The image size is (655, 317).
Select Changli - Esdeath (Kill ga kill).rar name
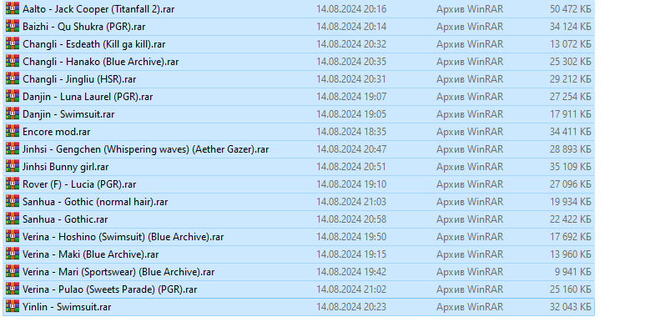pos(94,44)
